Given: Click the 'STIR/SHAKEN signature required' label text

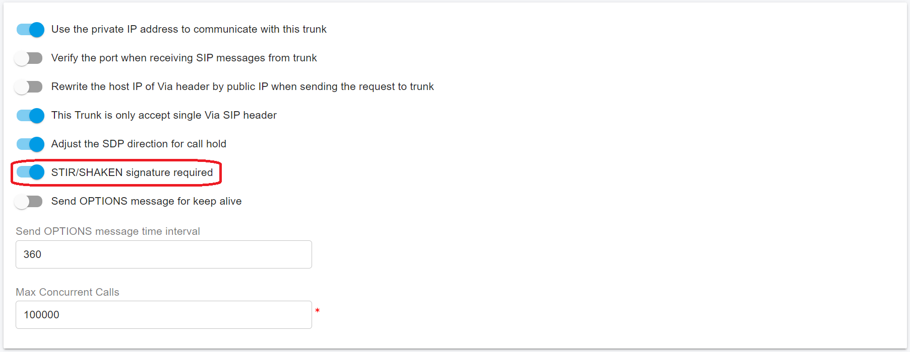Looking at the screenshot, I should 132,172.
